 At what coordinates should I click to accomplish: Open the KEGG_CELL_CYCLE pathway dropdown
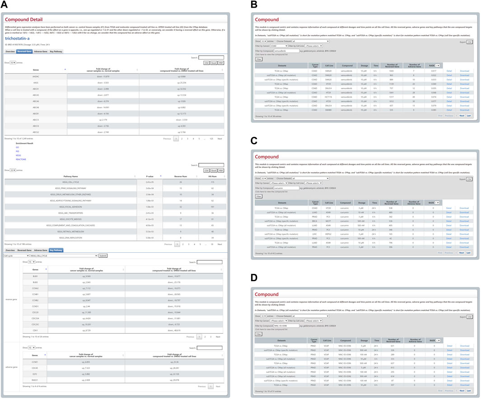click(64, 255)
